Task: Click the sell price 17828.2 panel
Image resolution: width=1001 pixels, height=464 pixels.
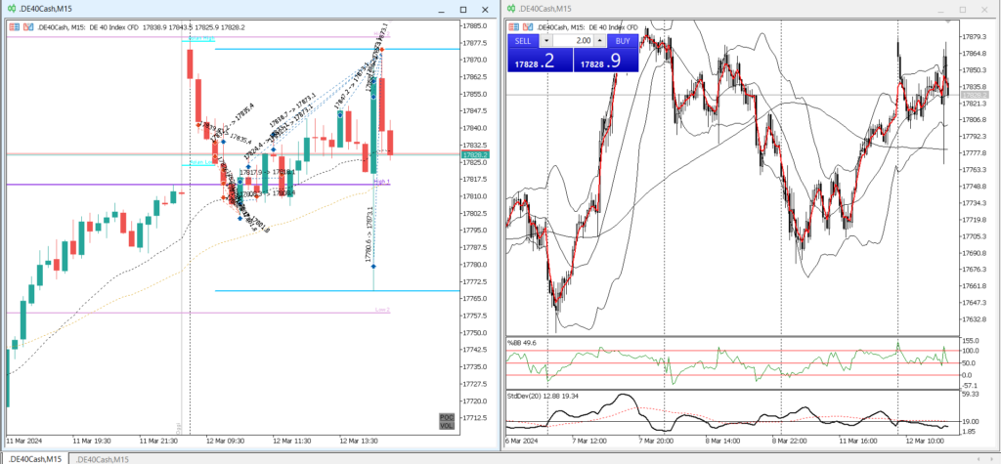Action: point(540,61)
